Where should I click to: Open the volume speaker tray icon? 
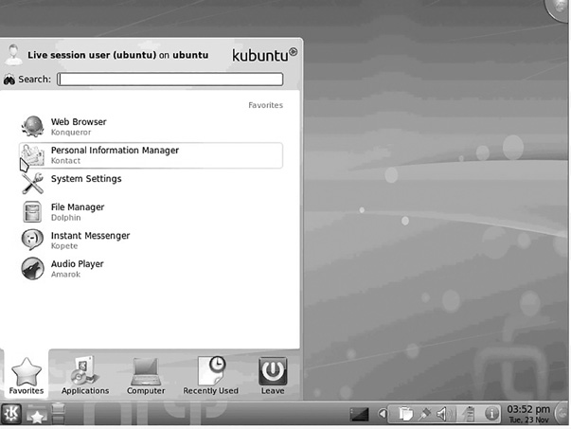click(x=445, y=414)
